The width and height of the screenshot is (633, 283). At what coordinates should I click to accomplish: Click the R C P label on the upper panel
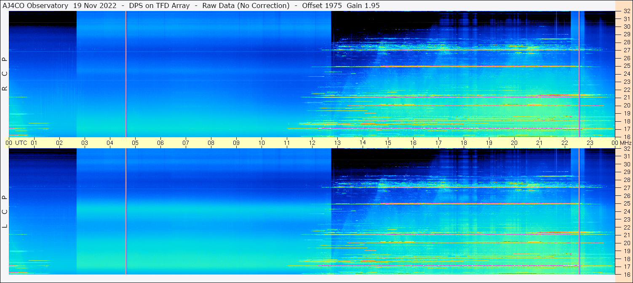5,74
